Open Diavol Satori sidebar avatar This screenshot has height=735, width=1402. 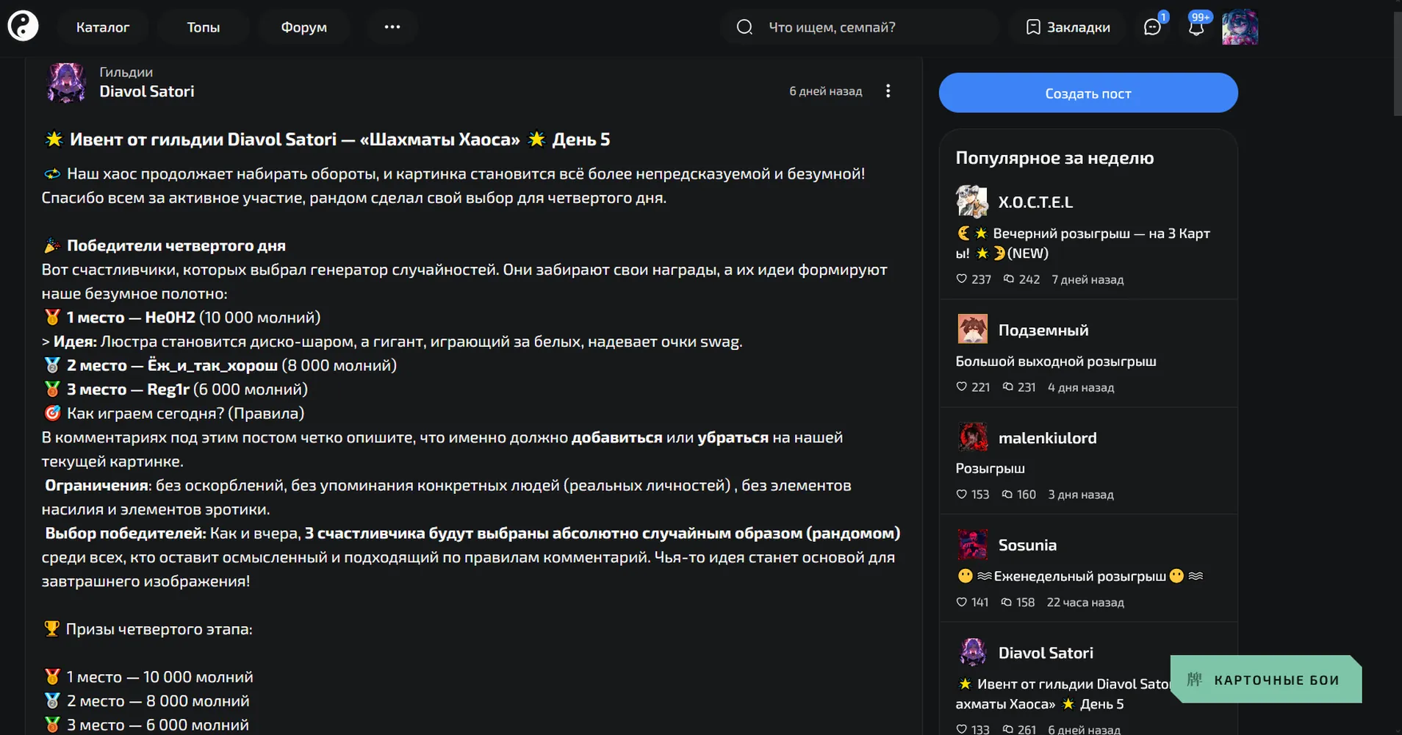[972, 652]
